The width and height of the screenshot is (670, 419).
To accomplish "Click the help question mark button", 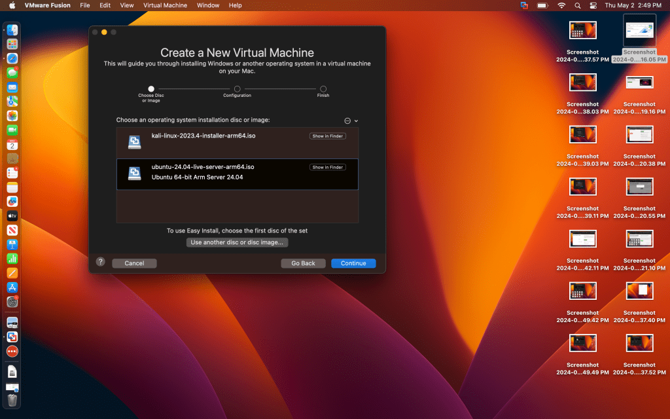I will coord(100,261).
